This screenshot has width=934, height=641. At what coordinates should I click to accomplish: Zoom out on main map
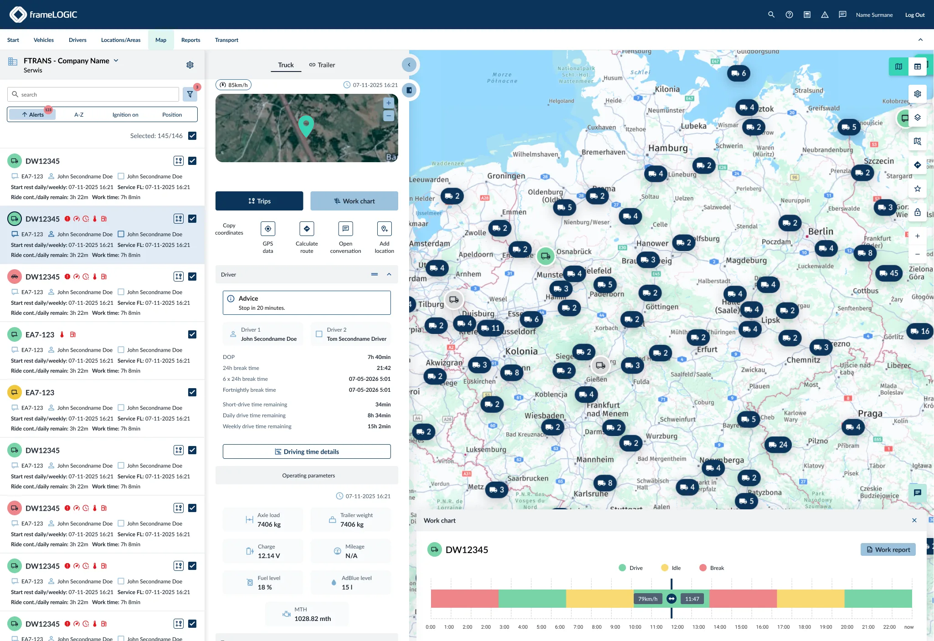[x=918, y=254]
